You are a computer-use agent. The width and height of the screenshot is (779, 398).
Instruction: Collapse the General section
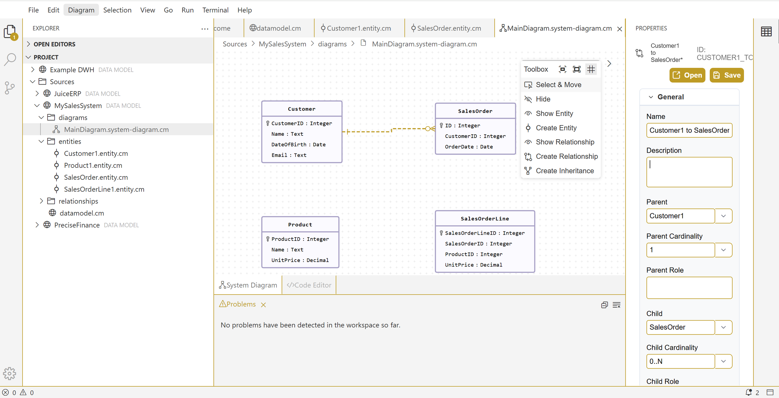pyautogui.click(x=651, y=97)
